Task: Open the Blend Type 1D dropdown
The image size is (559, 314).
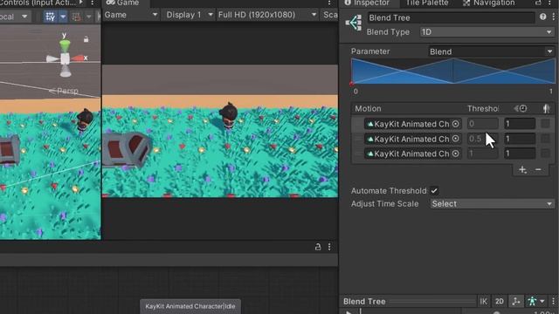Action: 487,32
